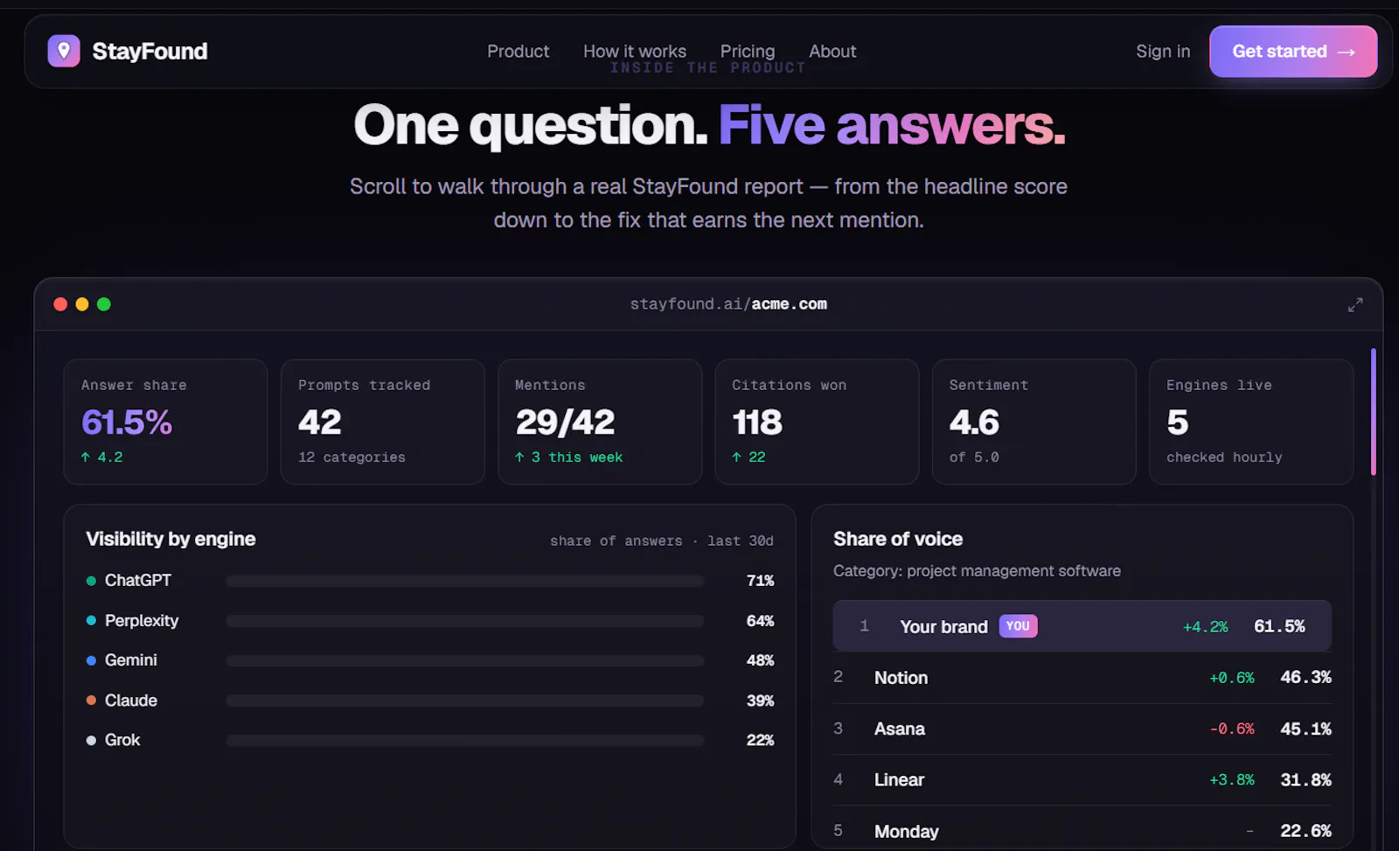
Task: Open the Product menu item
Action: [519, 52]
